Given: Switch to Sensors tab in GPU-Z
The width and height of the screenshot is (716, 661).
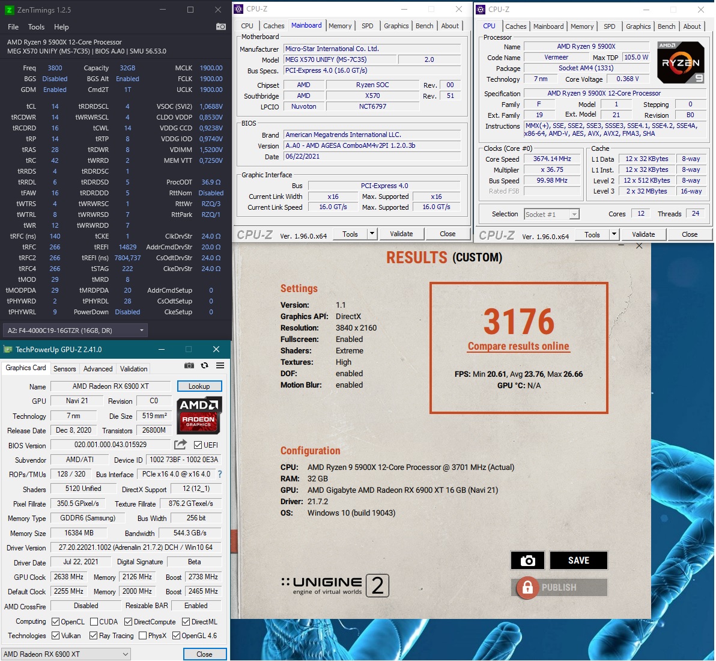Looking at the screenshot, I should [x=64, y=368].
